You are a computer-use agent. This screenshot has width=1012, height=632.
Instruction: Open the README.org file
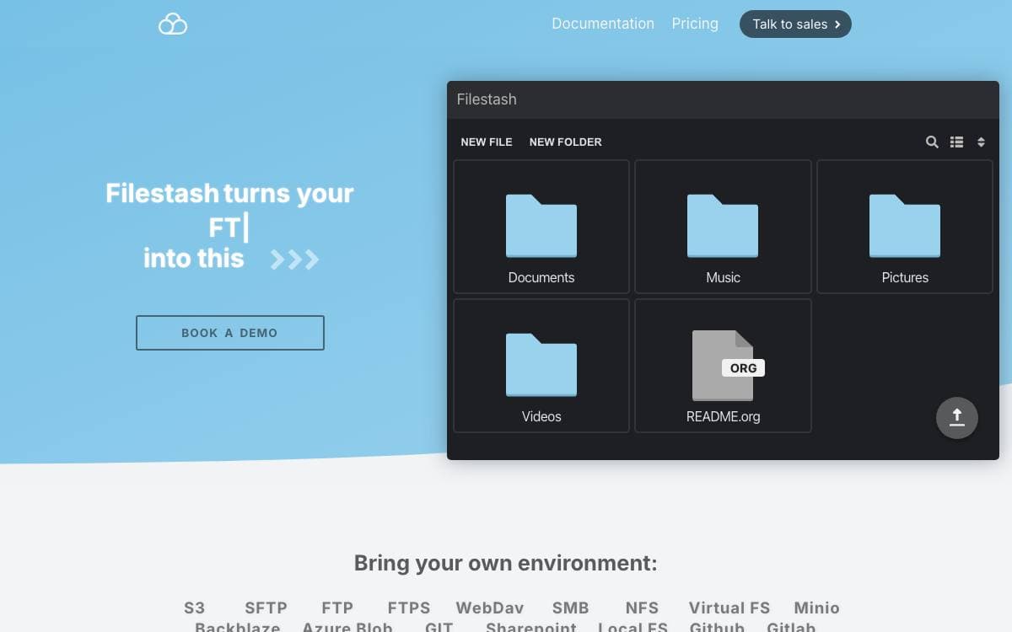pyautogui.click(x=723, y=366)
